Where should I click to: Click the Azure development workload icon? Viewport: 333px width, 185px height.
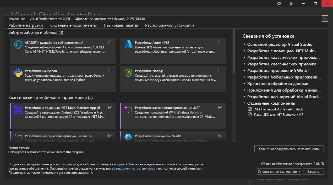[128, 44]
